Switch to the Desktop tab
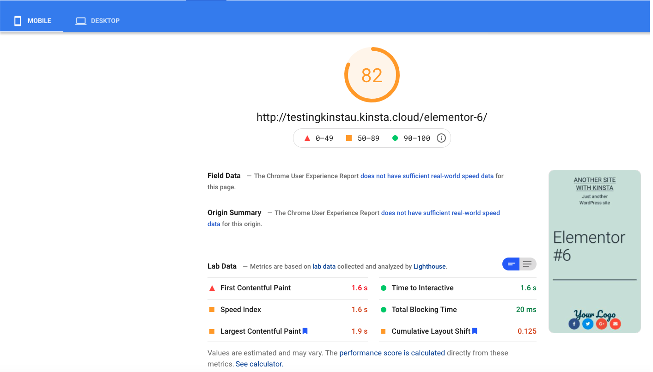653x372 pixels. (x=98, y=21)
